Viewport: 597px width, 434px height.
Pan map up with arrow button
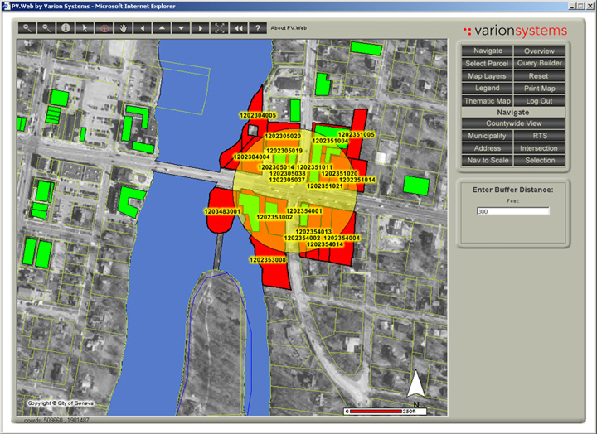[x=162, y=28]
